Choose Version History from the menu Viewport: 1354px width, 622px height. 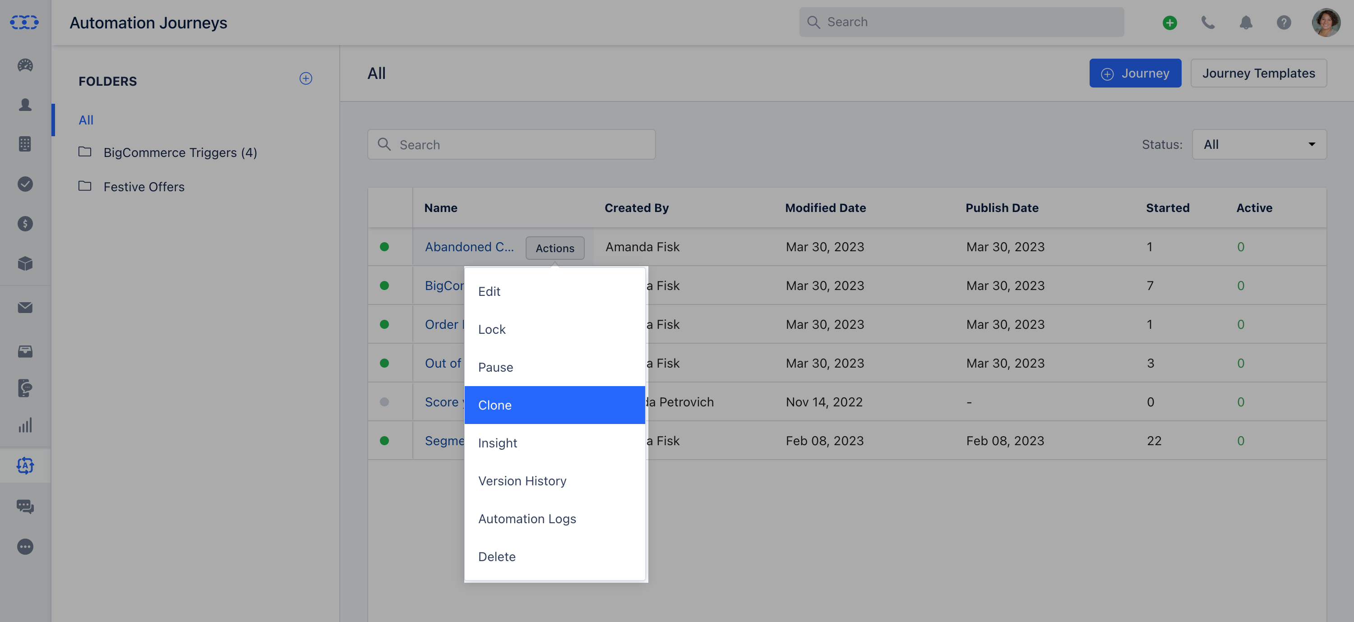click(x=555, y=481)
